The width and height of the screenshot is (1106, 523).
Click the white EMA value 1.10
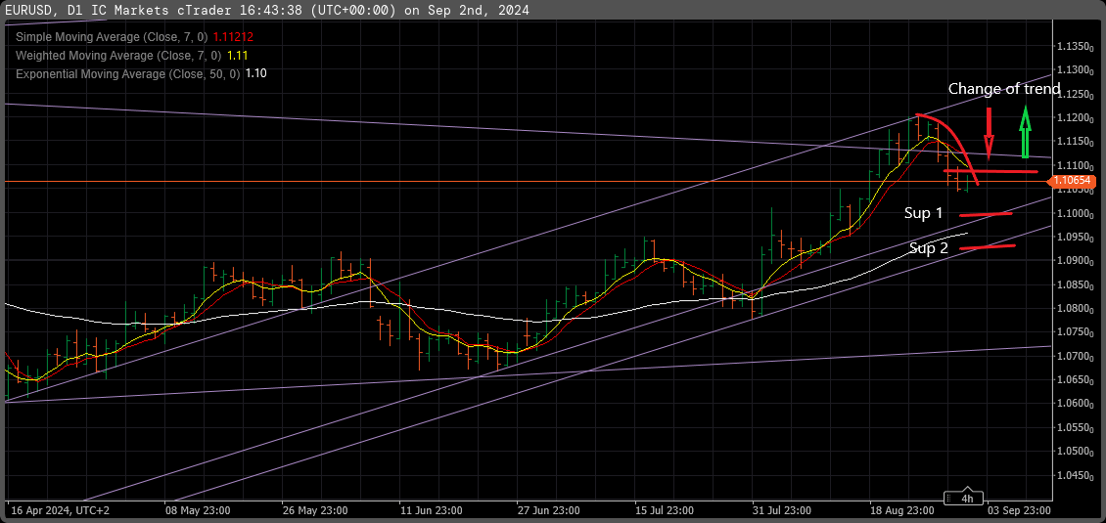[x=255, y=72]
